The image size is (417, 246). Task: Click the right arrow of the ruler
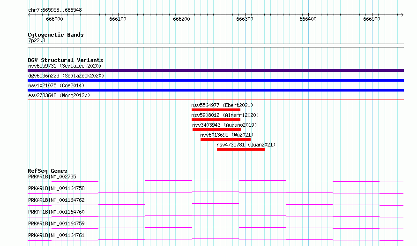point(402,15)
